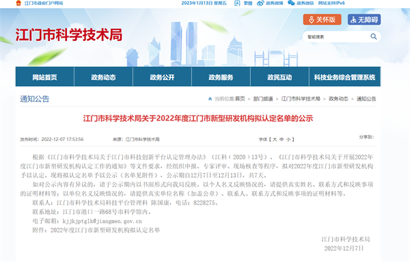Viewport: 410px width, 262px height.
Task: Enable 无障碍 accessibility mode
Action: pyautogui.click(x=364, y=20)
